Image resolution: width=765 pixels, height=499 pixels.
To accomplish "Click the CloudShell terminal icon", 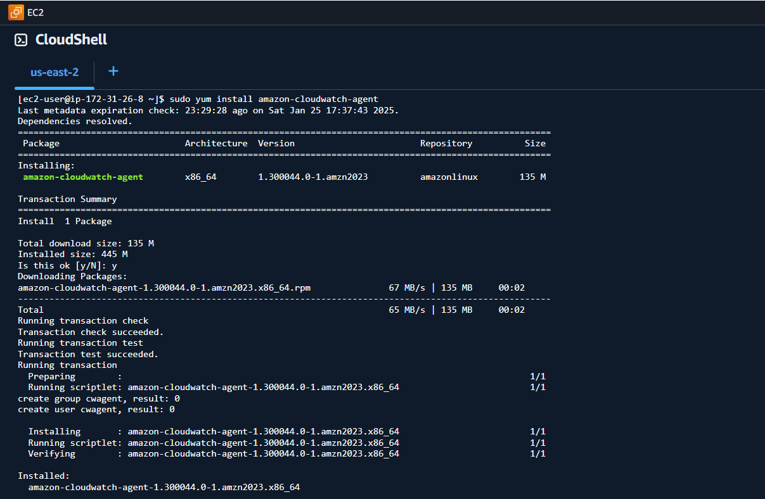I will click(21, 40).
